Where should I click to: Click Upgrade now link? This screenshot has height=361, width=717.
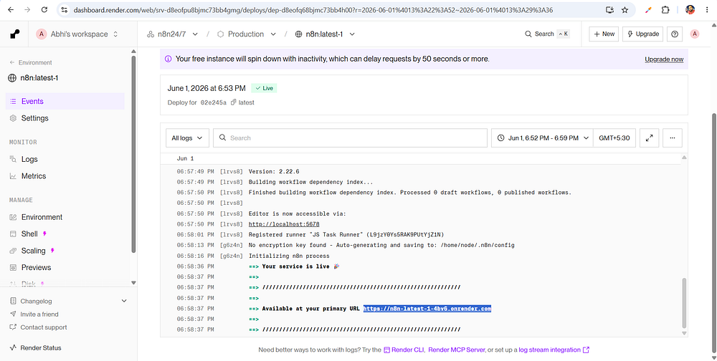pyautogui.click(x=664, y=59)
